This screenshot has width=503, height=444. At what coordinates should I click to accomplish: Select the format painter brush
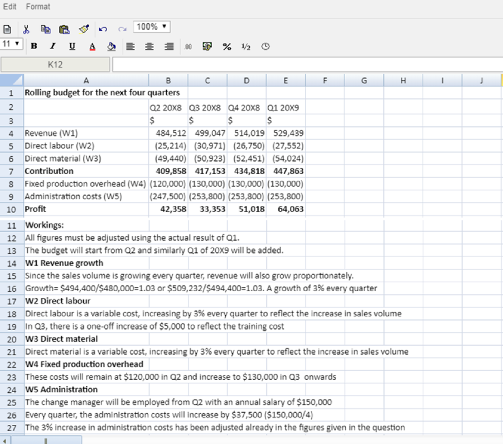click(x=83, y=28)
